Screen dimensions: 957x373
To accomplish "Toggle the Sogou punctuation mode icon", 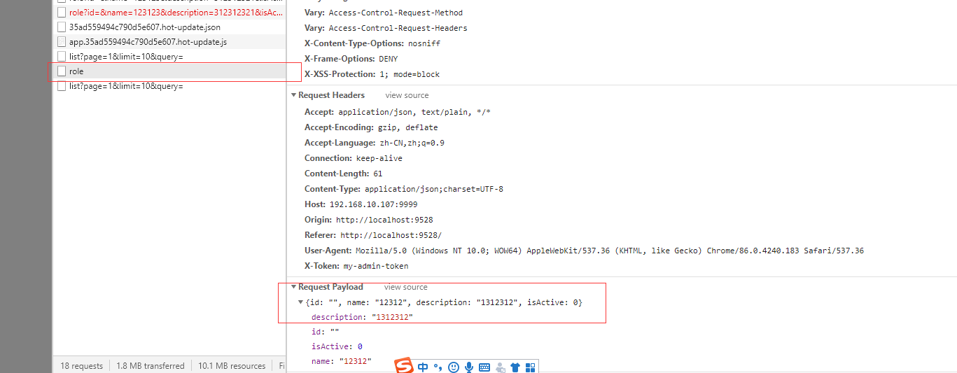I will (438, 367).
